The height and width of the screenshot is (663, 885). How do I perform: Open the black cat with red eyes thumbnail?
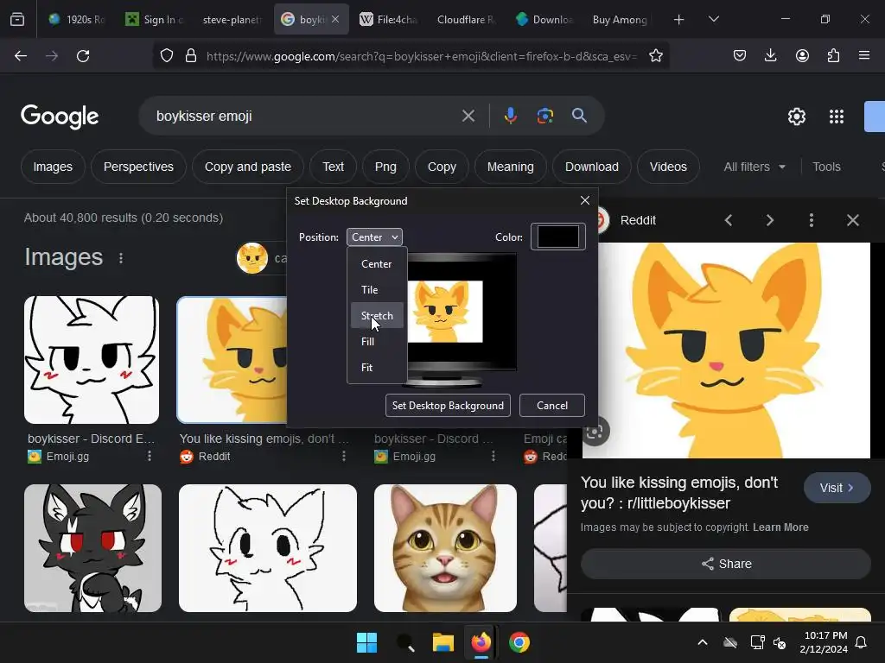pos(92,548)
